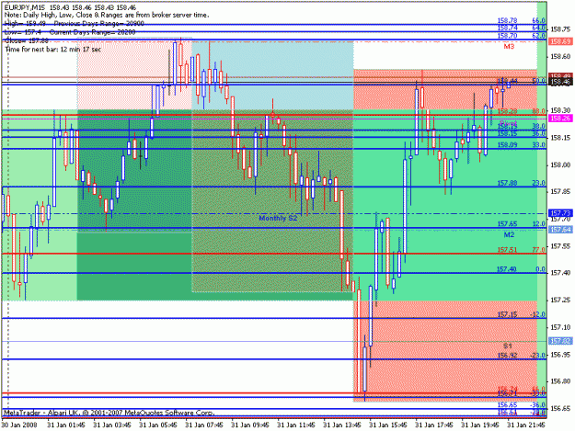Click the '-23.0' percentage label

pos(537,356)
